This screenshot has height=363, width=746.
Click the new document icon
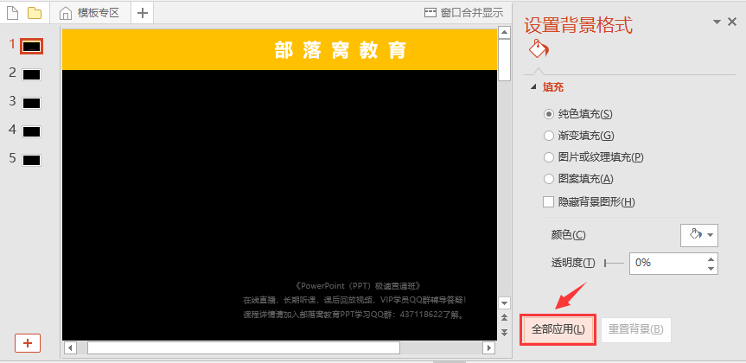point(12,13)
